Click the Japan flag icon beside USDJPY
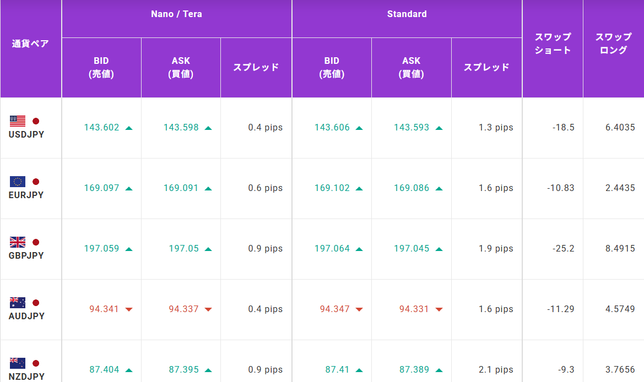 click(36, 121)
